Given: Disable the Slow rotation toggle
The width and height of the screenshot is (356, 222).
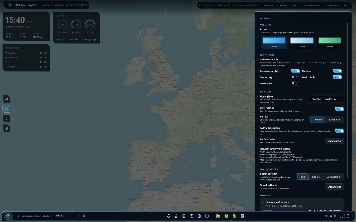Looking at the screenshot, I should point(339,109).
